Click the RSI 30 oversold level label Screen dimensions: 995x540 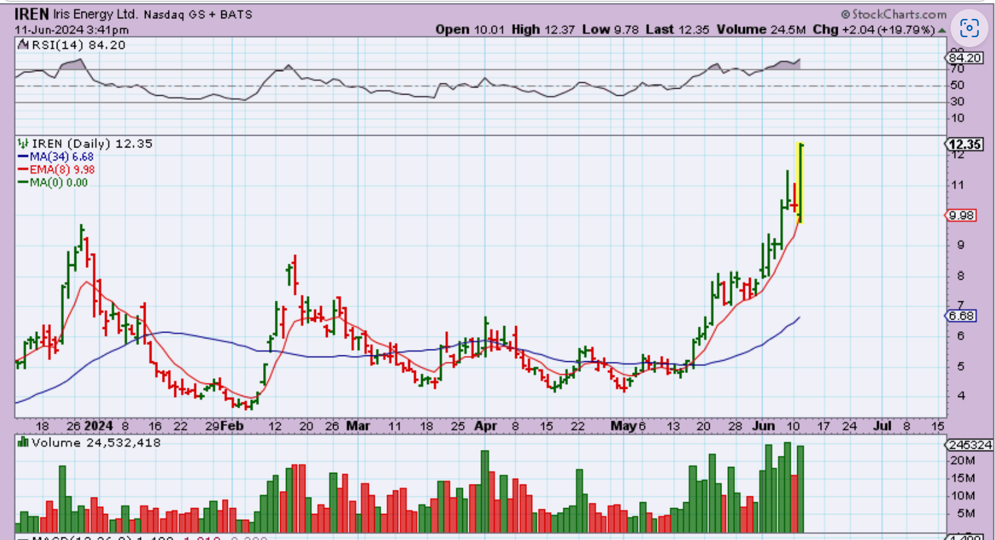957,102
